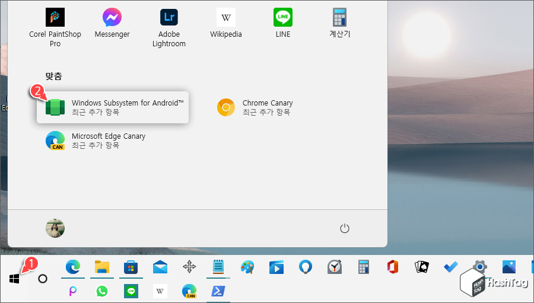Open Microsoft Edge Canary recommended item
Image resolution: width=534 pixels, height=303 pixels.
[96, 141]
